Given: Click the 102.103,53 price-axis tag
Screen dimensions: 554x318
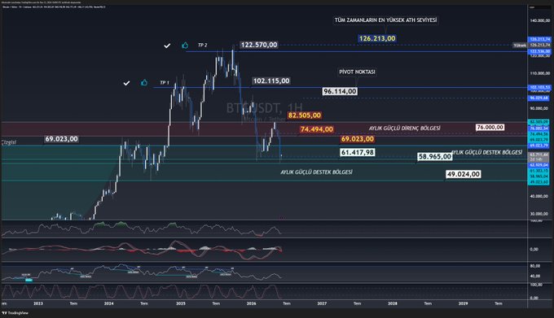Looking at the screenshot, I should click(539, 87).
